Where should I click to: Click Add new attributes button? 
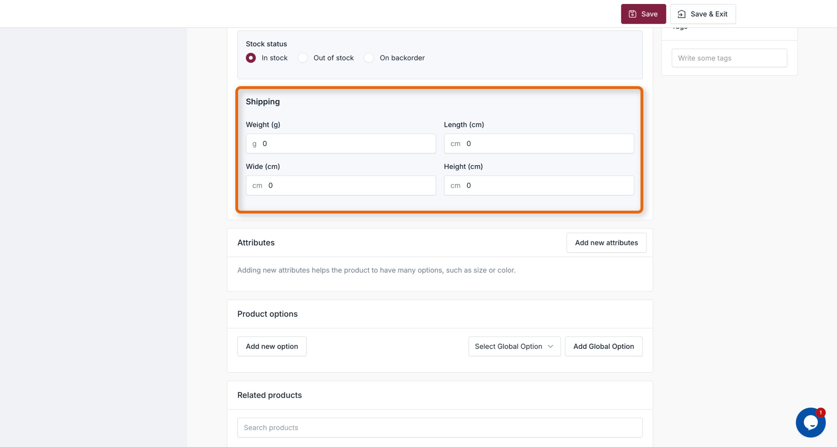(x=606, y=243)
